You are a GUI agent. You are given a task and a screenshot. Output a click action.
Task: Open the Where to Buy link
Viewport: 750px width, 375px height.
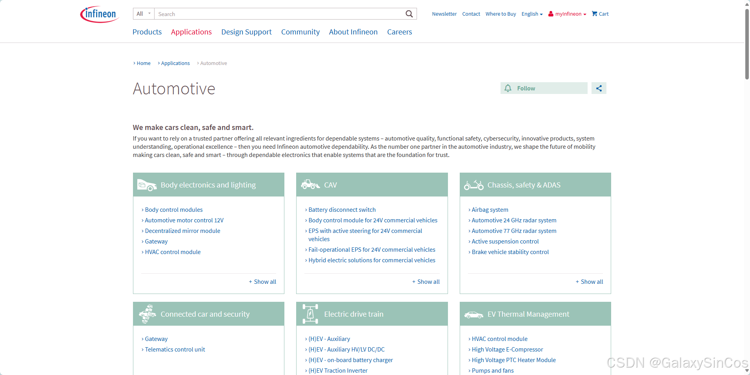[501, 14]
